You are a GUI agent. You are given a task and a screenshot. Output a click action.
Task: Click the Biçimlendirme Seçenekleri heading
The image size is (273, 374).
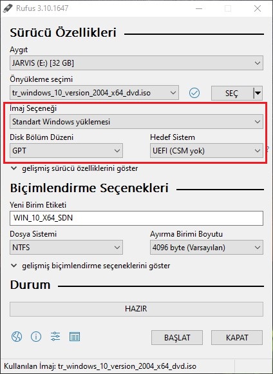pyautogui.click(x=89, y=188)
